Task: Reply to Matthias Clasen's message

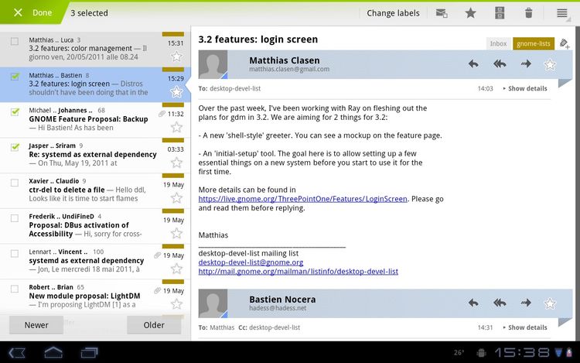Action: tap(473, 64)
